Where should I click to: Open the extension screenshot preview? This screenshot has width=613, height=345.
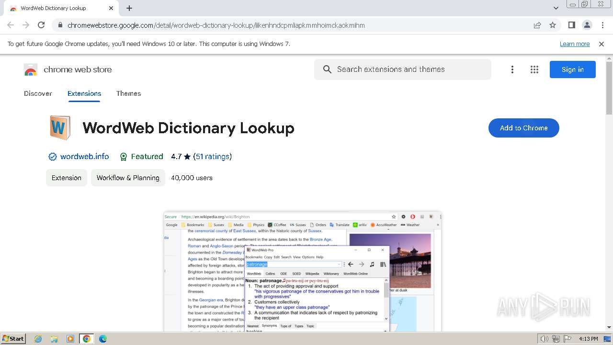(x=303, y=272)
